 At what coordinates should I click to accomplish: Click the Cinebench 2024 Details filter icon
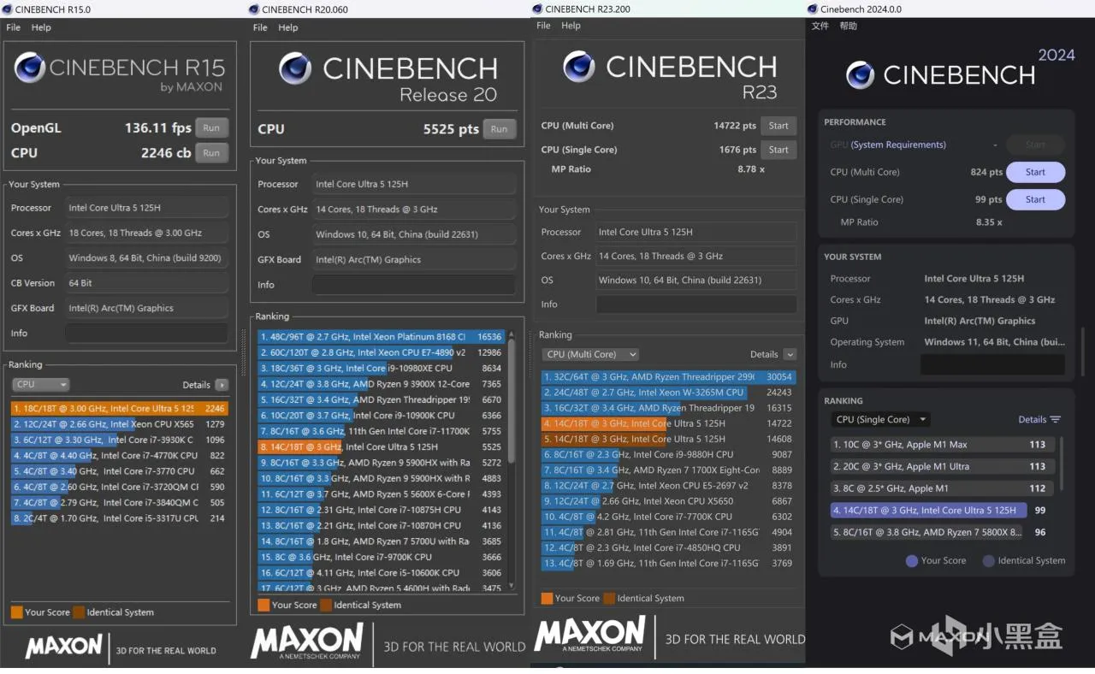click(1056, 420)
